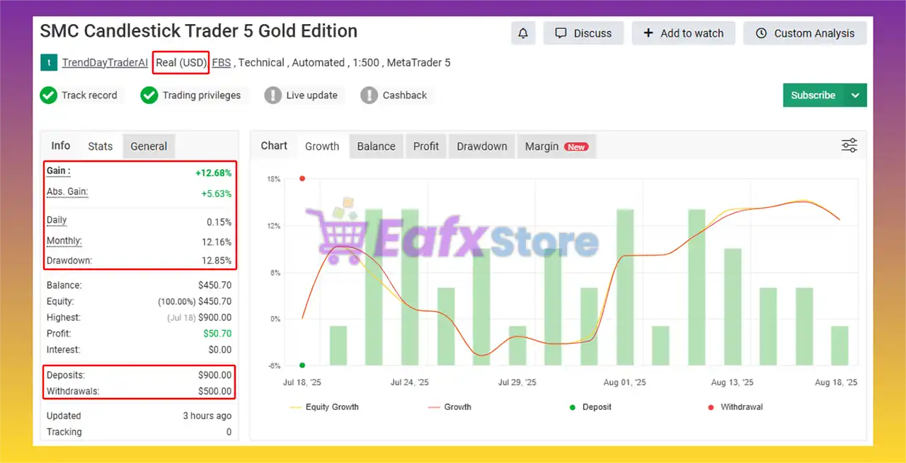Click the Live update warning icon
The height and width of the screenshot is (463, 906).
click(x=273, y=95)
